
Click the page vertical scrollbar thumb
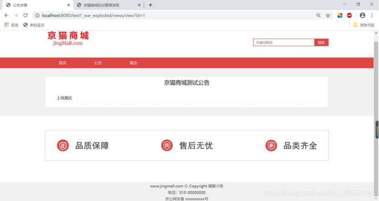[376, 118]
